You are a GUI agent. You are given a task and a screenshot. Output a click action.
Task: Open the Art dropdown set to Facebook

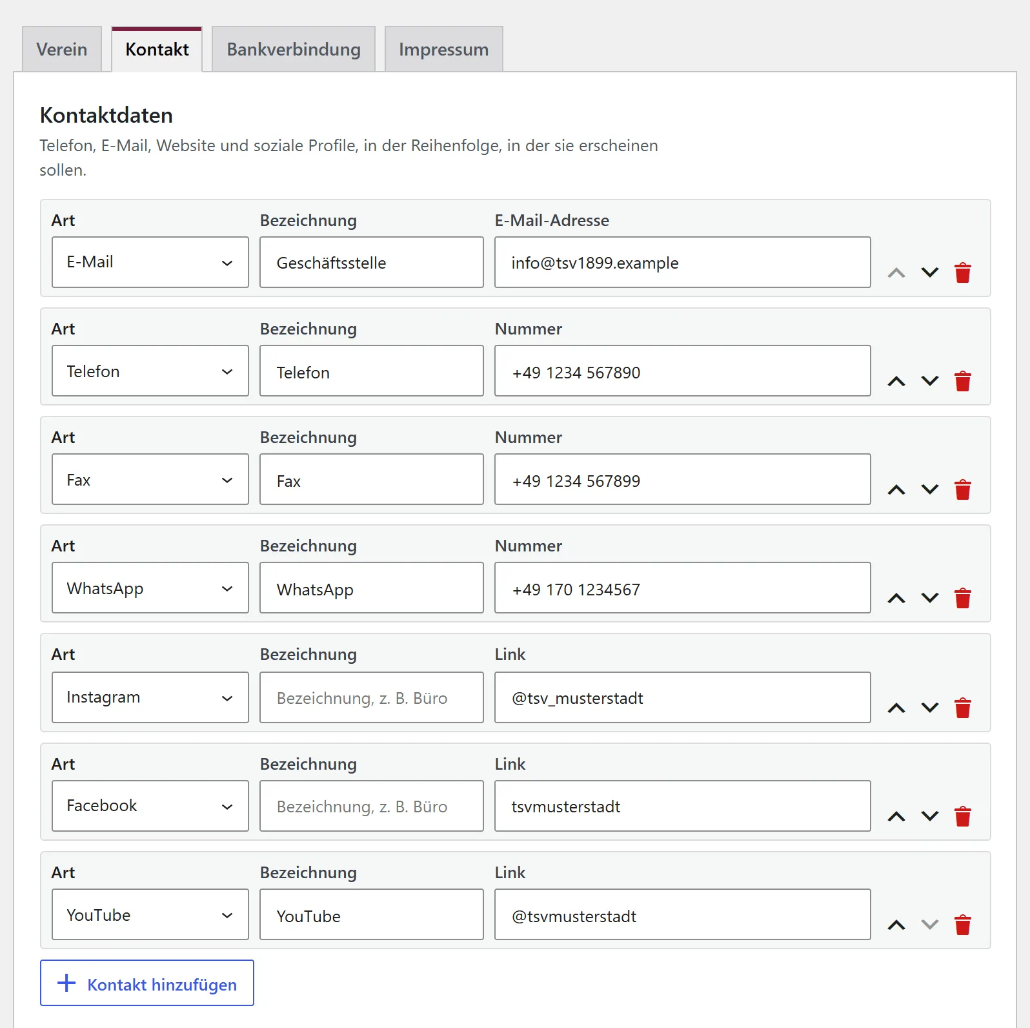(150, 806)
